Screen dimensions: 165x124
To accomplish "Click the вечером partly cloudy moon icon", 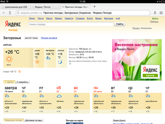I will tap(48, 58).
